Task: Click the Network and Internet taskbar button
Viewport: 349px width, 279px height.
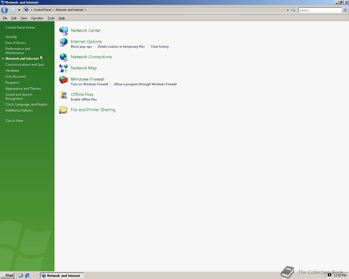Action: (62, 275)
